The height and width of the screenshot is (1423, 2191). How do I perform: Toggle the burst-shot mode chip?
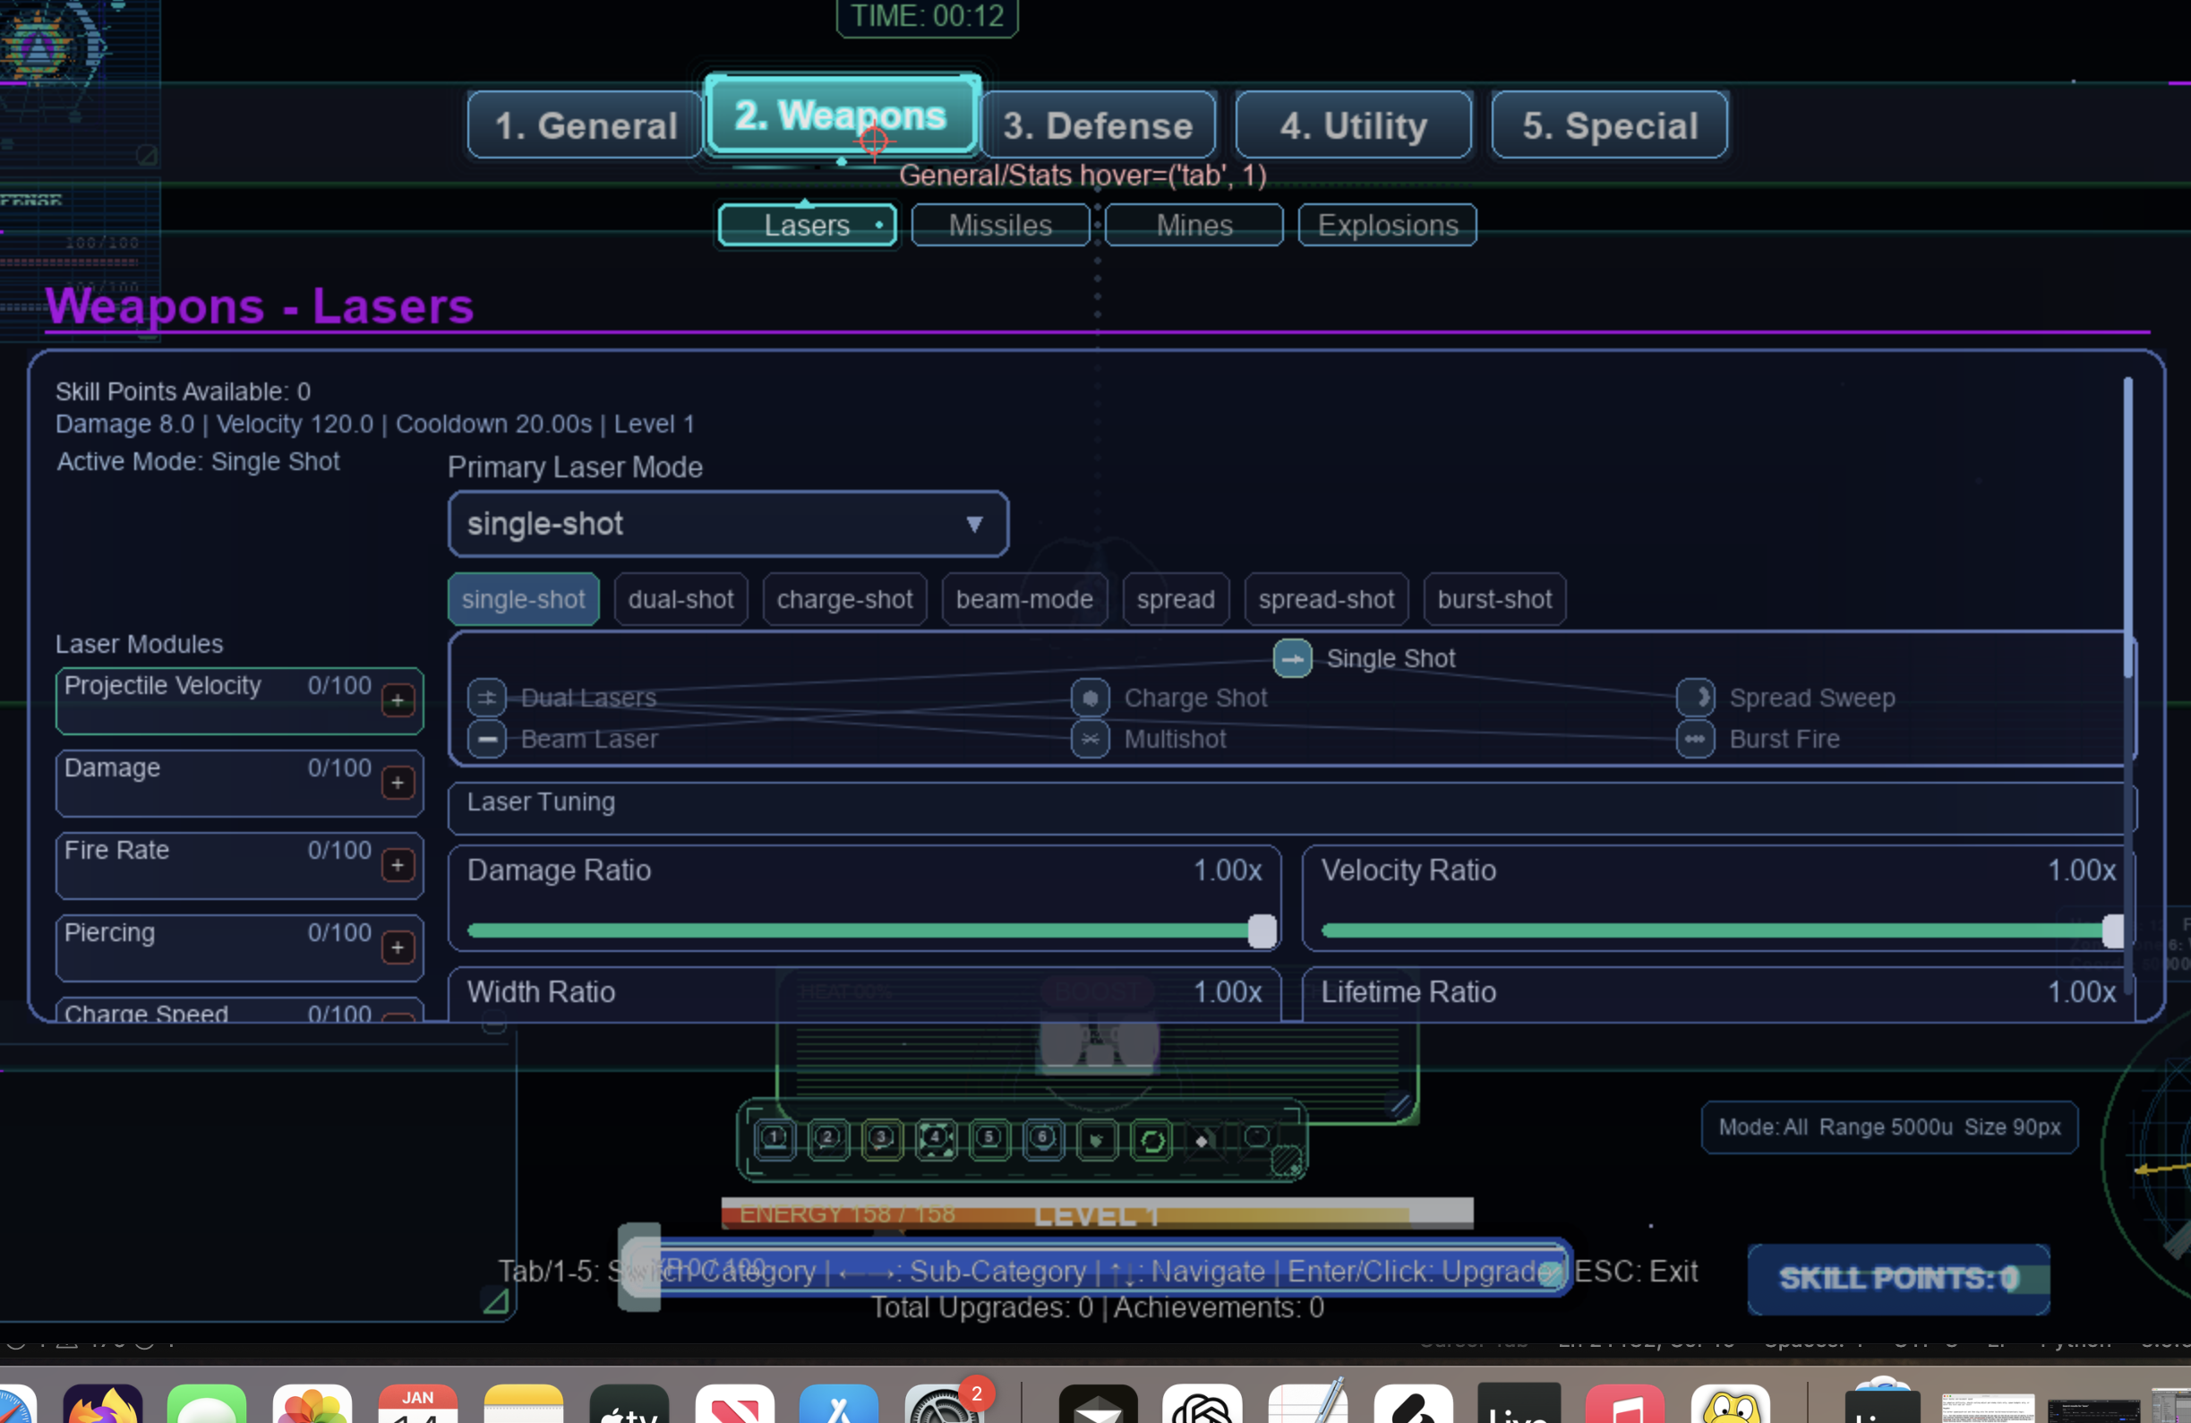pyautogui.click(x=1494, y=600)
